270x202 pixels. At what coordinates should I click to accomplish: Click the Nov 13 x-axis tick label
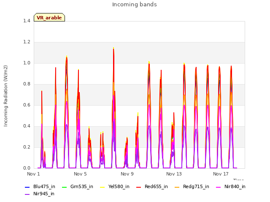[174, 174]
